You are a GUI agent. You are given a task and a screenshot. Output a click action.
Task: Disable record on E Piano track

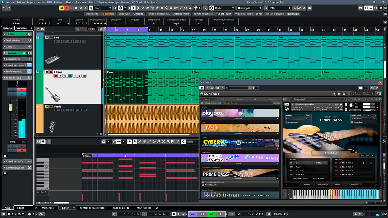pyautogui.click(x=56, y=76)
